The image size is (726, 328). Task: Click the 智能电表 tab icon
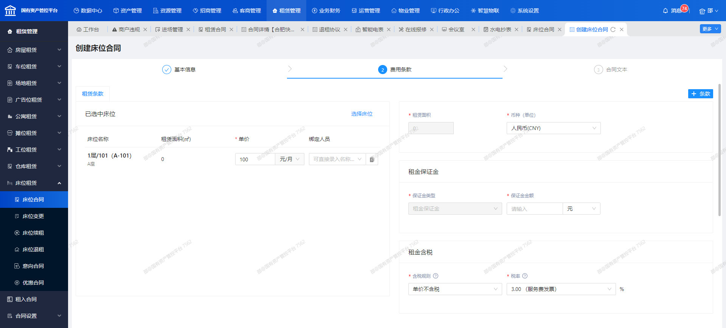358,29
